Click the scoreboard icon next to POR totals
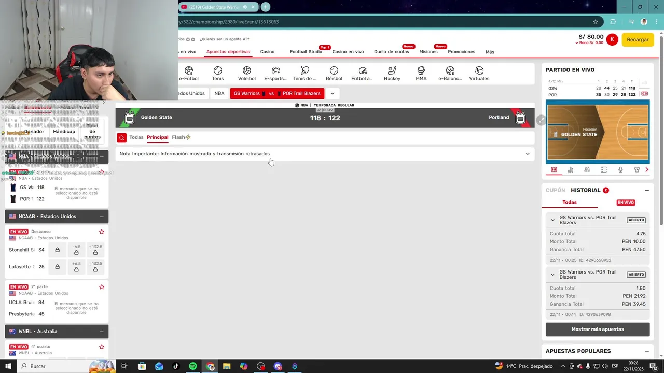This screenshot has width=664, height=373. [x=645, y=94]
